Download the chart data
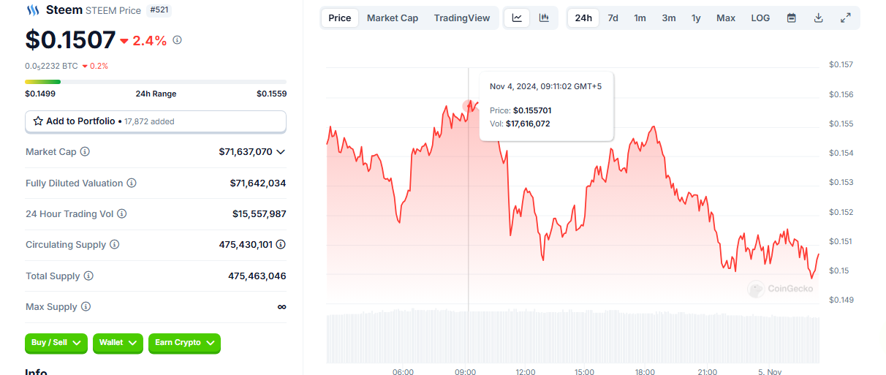This screenshot has height=375, width=886. (818, 18)
